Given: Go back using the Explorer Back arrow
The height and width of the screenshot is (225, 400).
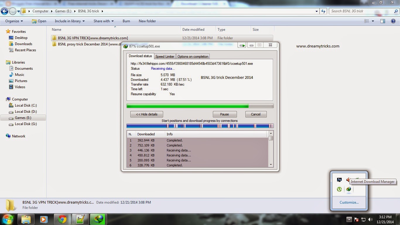Looking at the screenshot, I should (x=4, y=11).
